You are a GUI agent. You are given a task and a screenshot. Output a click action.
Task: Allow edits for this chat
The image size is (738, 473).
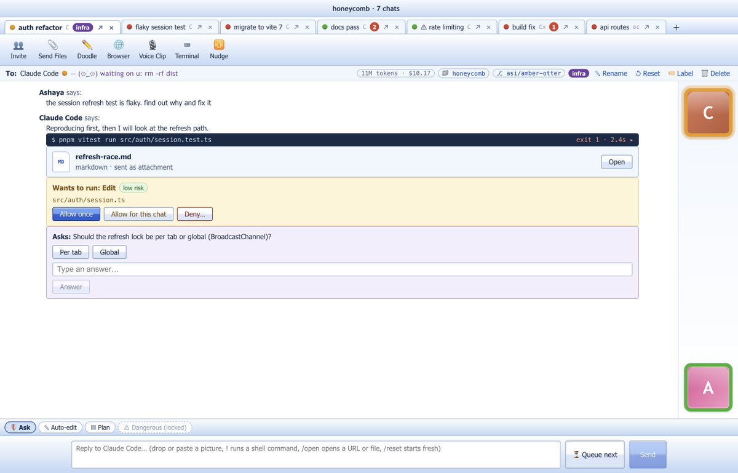[138, 214]
